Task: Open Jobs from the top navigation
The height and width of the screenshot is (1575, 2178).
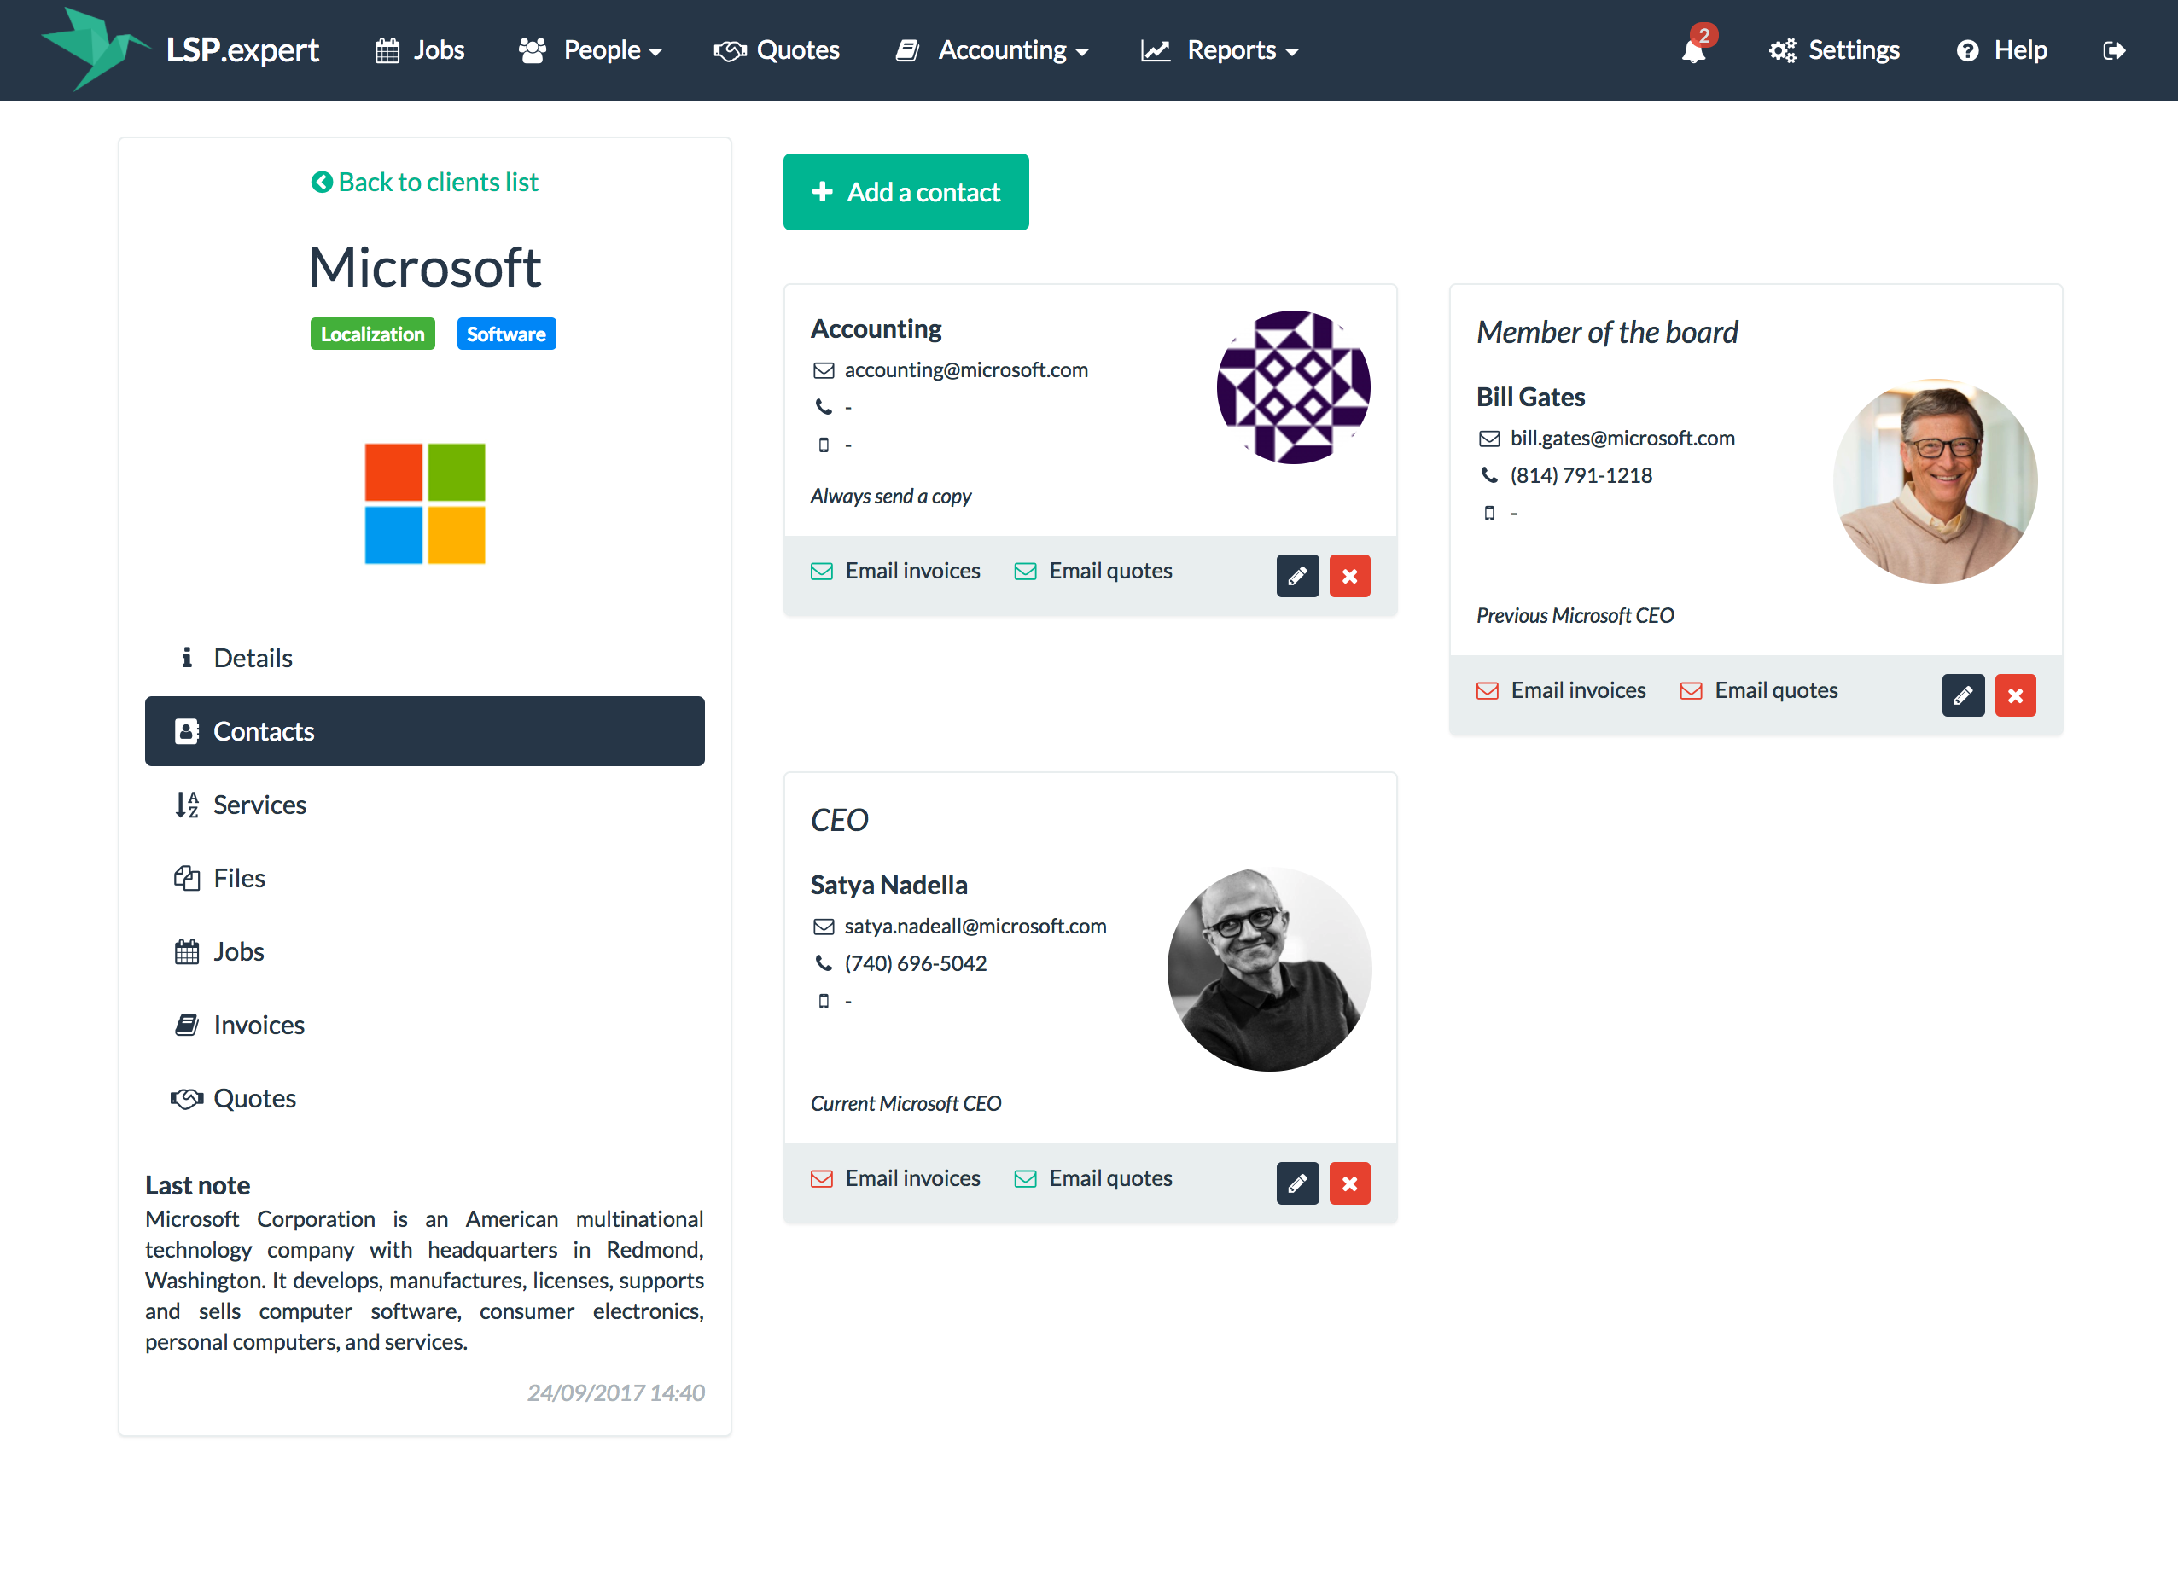Action: click(x=420, y=49)
